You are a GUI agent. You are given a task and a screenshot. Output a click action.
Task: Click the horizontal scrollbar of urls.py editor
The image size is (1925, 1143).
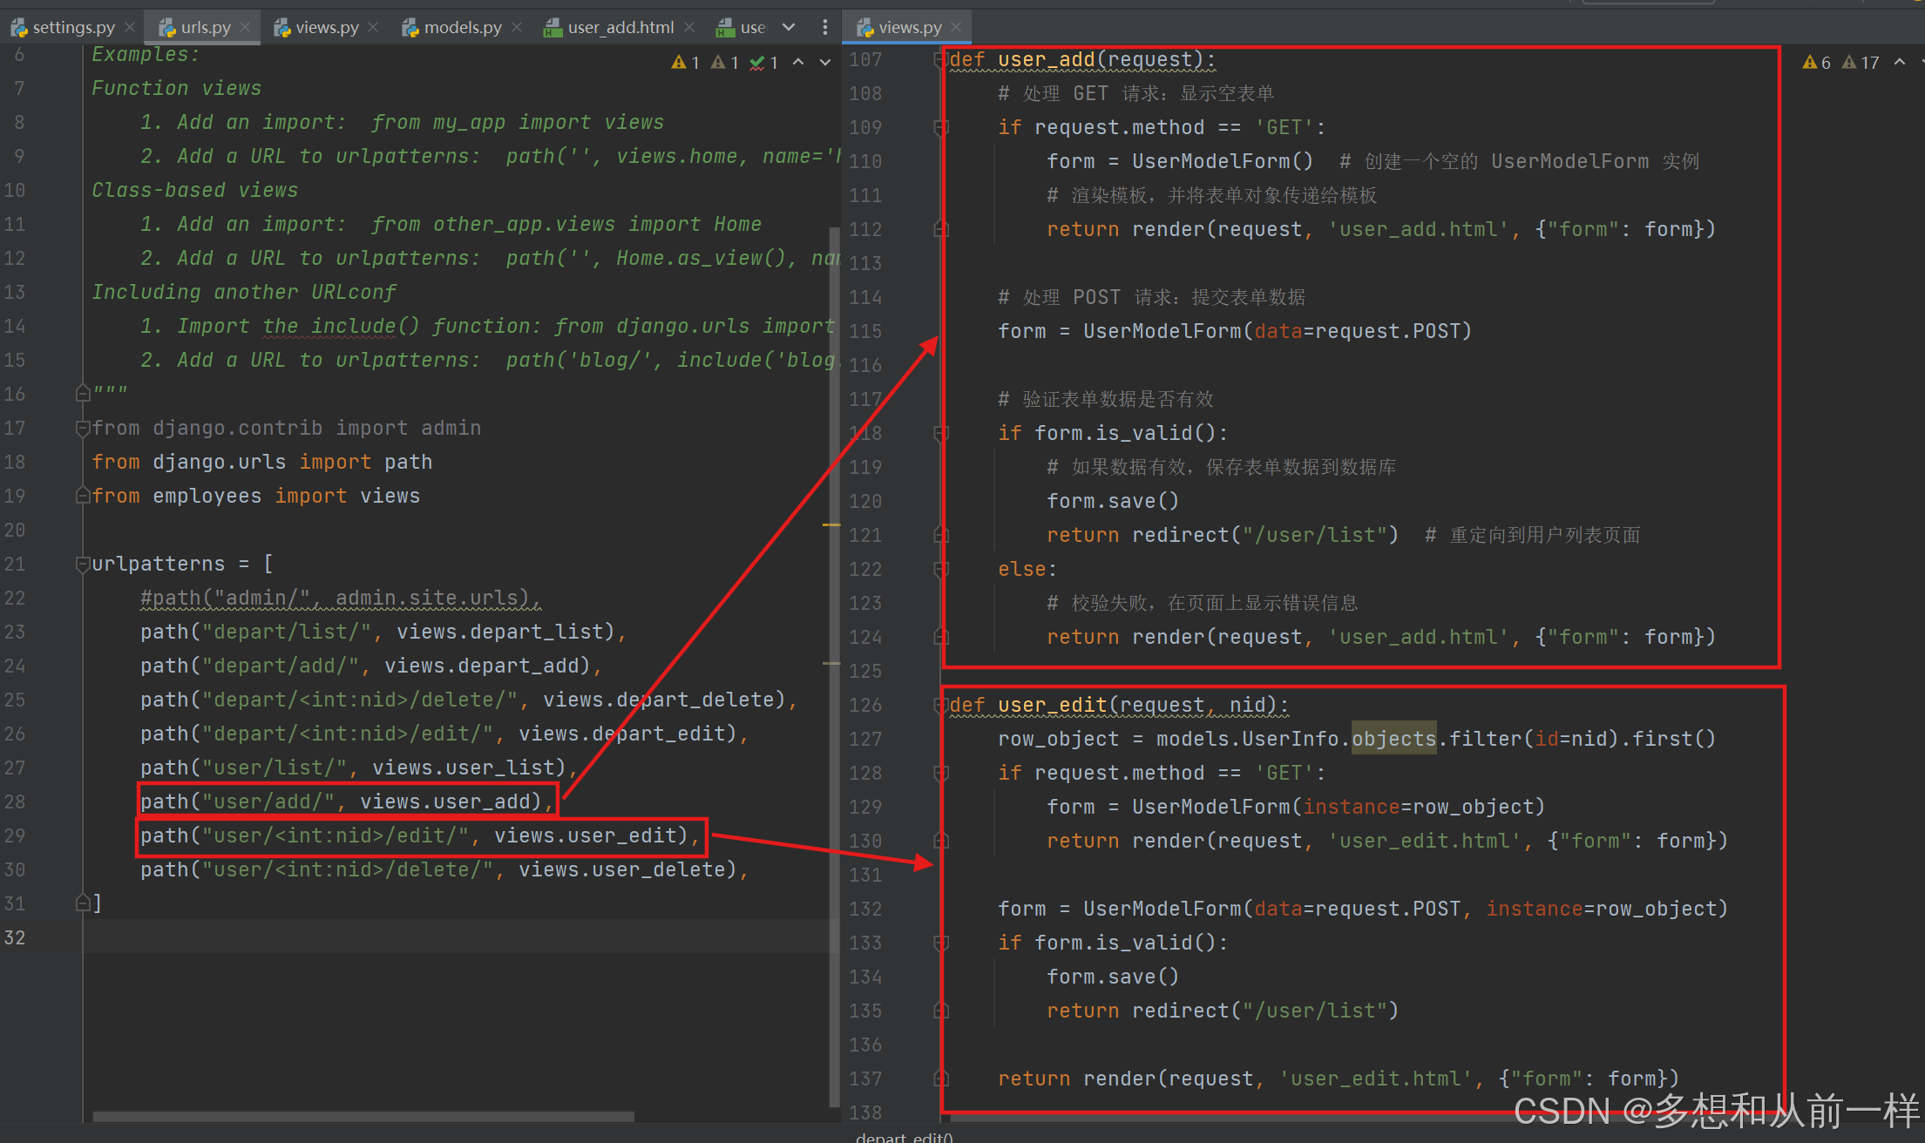tap(363, 1116)
